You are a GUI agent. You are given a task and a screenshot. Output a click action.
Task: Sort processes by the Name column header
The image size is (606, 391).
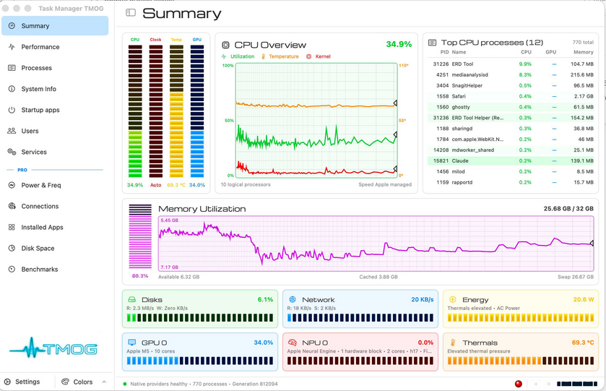coord(459,52)
